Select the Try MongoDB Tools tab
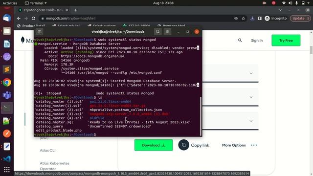Image resolution: width=313 pixels, height=176 pixels. (43, 10)
